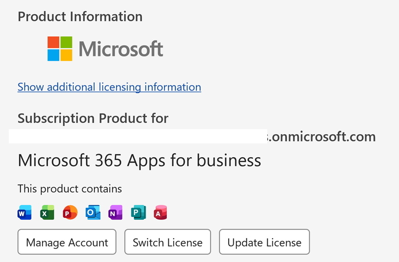Click the Outlook app icon
This screenshot has height=262, width=399.
(x=93, y=212)
